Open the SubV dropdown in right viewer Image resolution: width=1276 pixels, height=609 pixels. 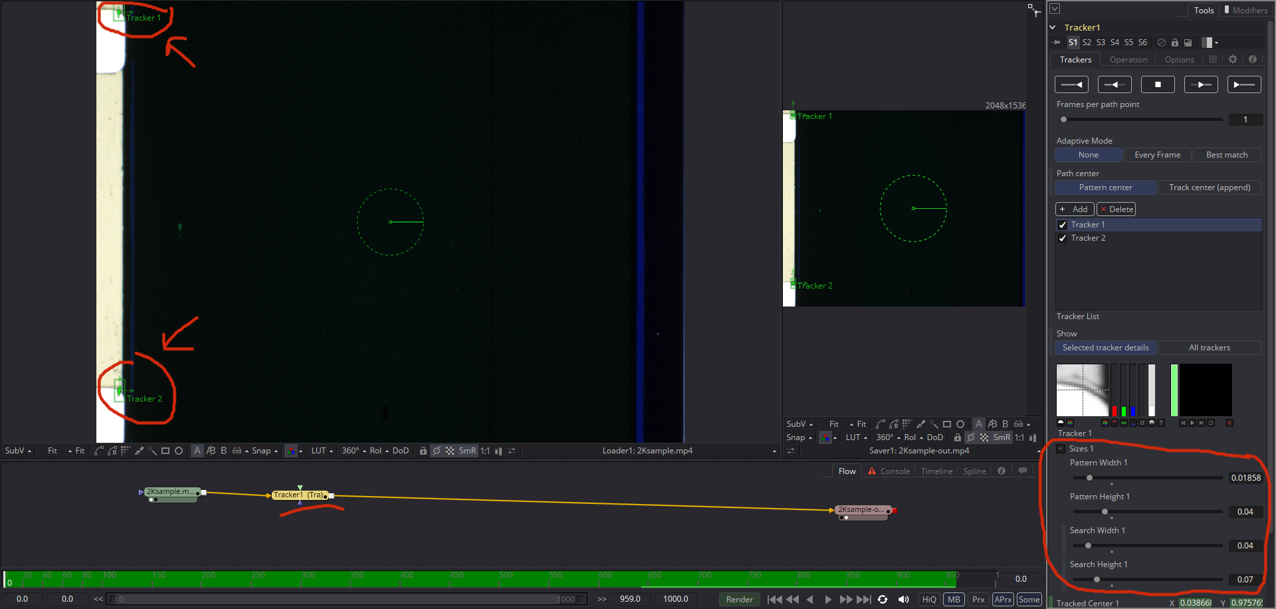click(x=799, y=424)
